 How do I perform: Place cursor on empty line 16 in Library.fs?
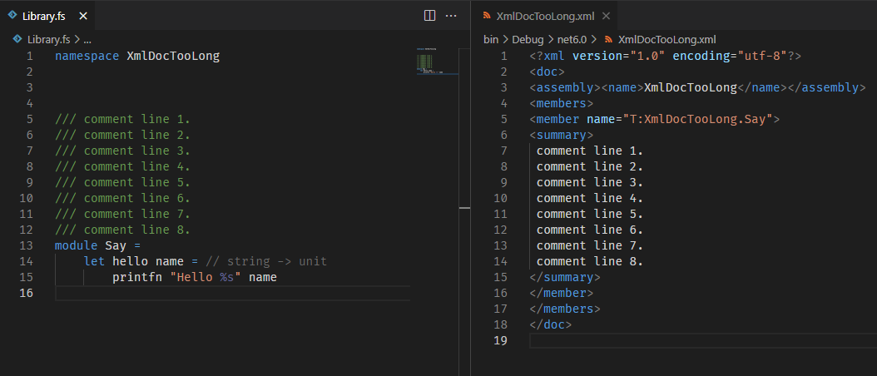(x=233, y=293)
